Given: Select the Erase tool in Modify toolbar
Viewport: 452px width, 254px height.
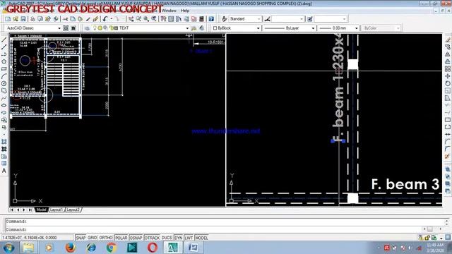Looking at the screenshot, I should [447, 40].
